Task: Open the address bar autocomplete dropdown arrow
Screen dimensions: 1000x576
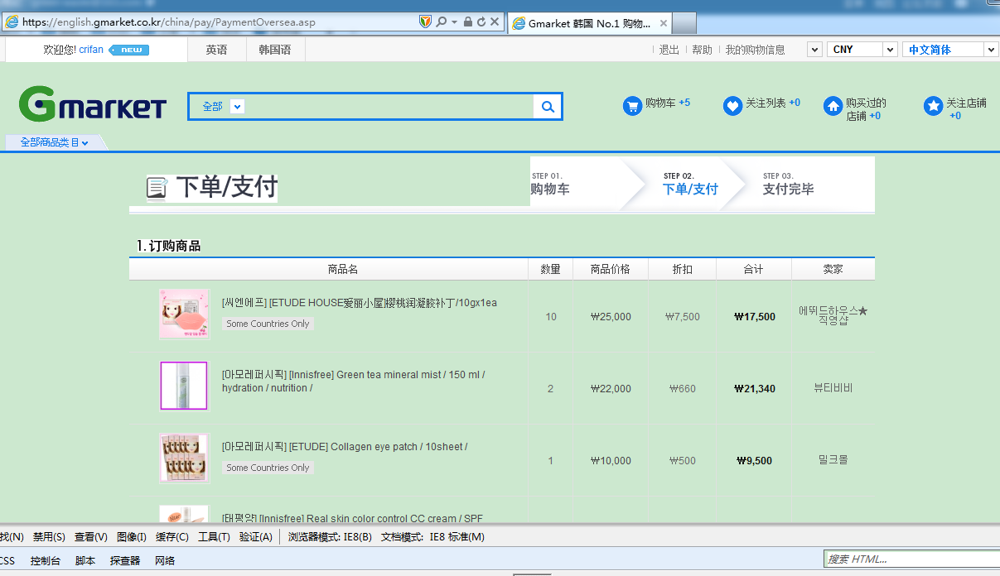Action: [x=454, y=22]
